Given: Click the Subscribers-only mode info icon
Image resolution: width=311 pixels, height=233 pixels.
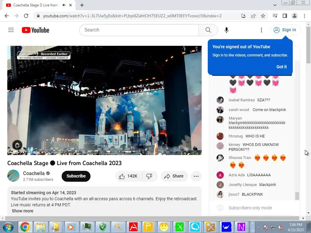Looking at the screenshot, I should pos(220,208).
